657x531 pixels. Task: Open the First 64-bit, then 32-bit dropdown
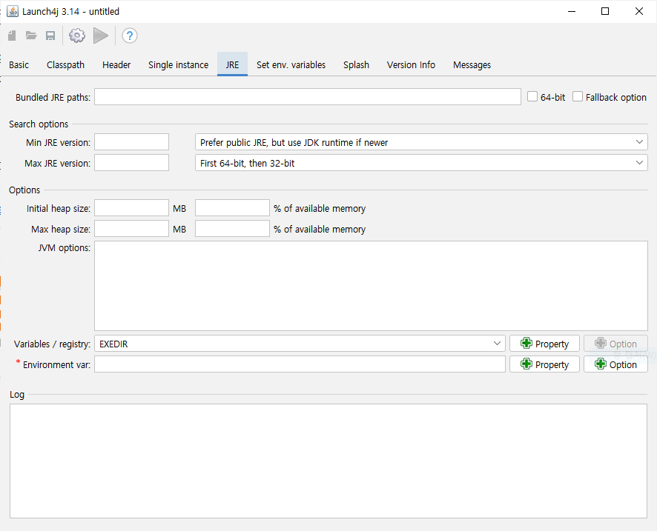[x=421, y=163]
